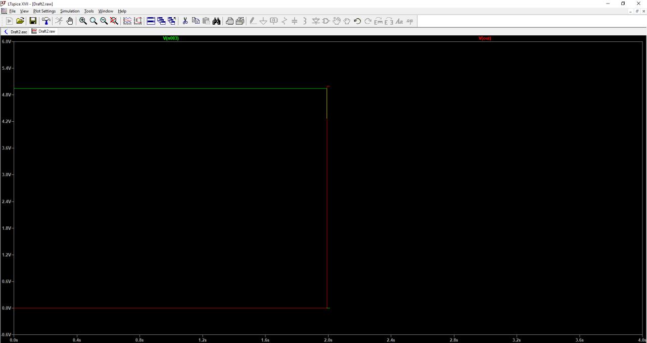
Task: Open Control Panel hammer icon
Action: pos(46,21)
